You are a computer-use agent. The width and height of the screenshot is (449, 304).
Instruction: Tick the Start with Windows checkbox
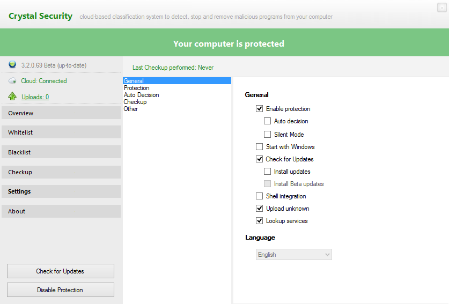coord(260,147)
